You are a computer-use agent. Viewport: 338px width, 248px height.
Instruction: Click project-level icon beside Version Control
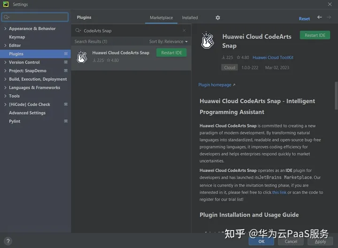click(x=66, y=62)
